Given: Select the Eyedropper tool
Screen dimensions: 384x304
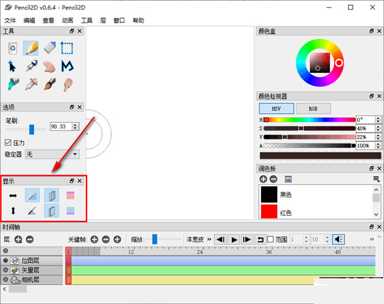Looking at the screenshot, I should point(31,84).
